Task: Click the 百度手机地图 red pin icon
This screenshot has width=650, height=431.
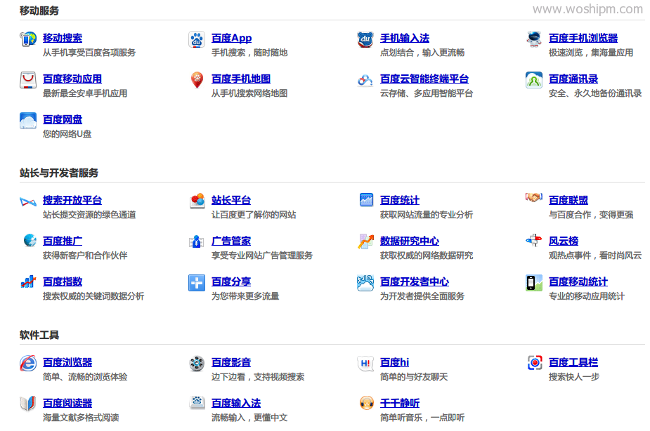Action: click(197, 80)
